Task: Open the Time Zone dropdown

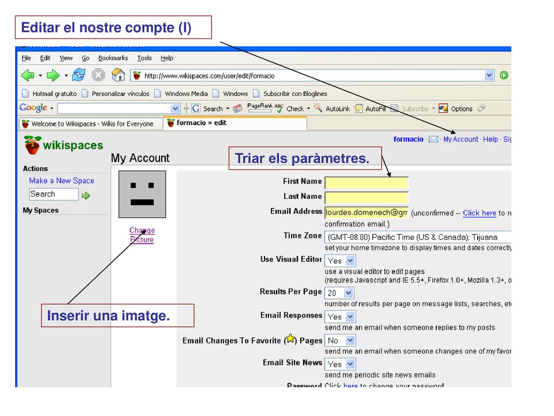Action: click(x=418, y=237)
